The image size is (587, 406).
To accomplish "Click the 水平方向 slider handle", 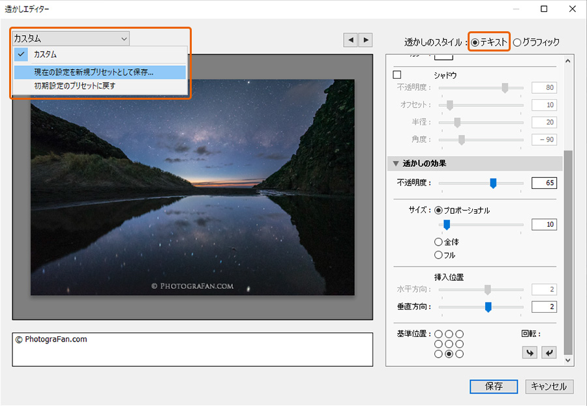I will [x=487, y=289].
